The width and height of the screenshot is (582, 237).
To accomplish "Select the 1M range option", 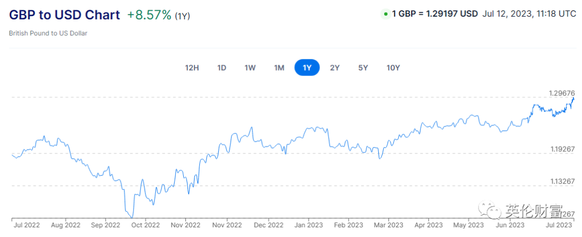I will pyautogui.click(x=279, y=68).
